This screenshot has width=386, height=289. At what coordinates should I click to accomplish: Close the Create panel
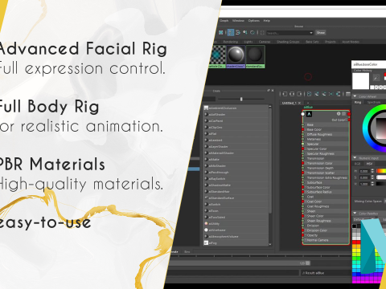pos(273,91)
